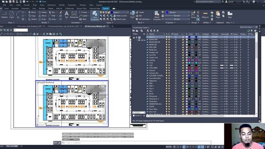Open the ByLayer linetype dropdown in Properties
This screenshot has height=149, width=265.
(x=177, y=19)
